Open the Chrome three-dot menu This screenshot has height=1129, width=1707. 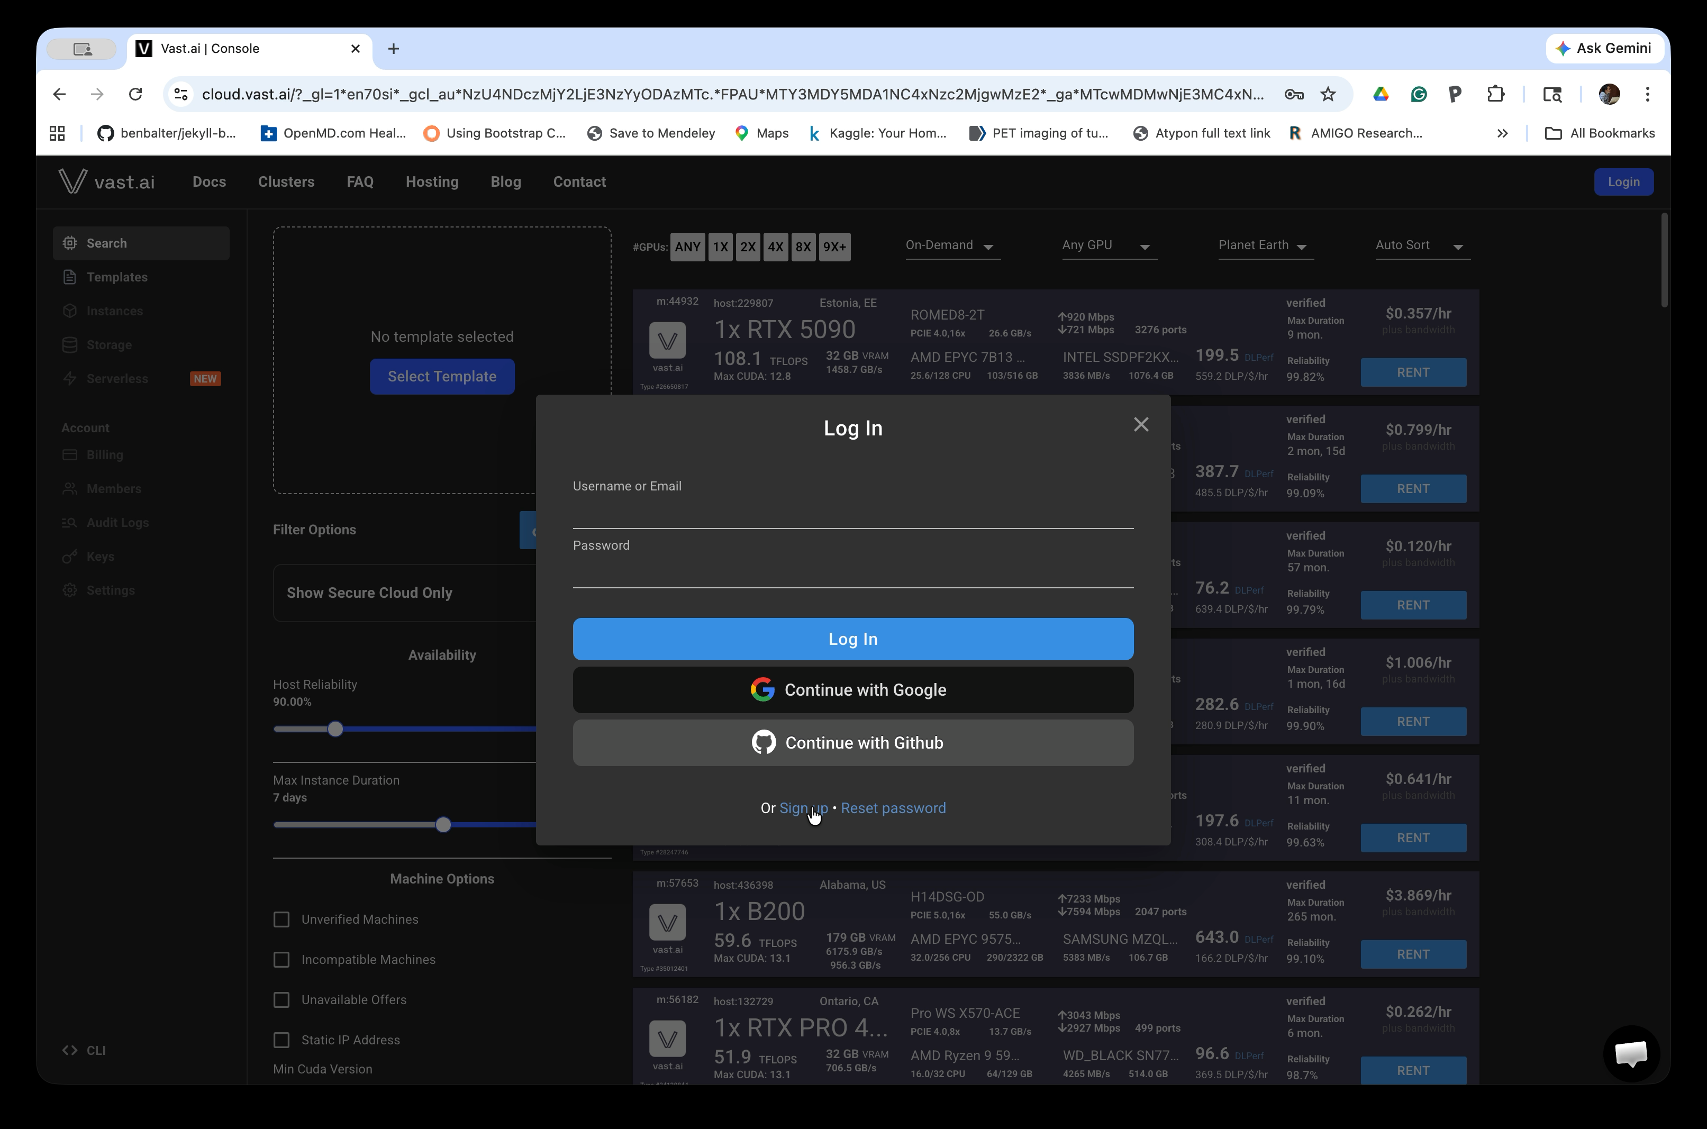(x=1647, y=94)
